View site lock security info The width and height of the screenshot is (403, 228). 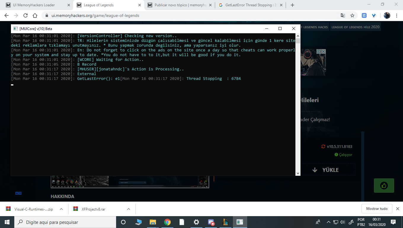(x=47, y=15)
